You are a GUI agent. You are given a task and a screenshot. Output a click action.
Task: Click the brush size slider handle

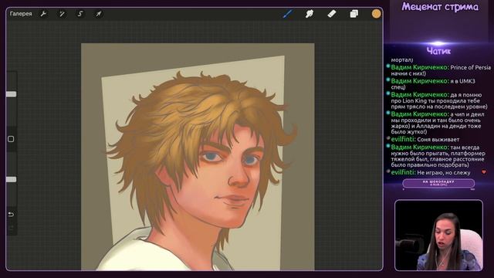(11, 94)
